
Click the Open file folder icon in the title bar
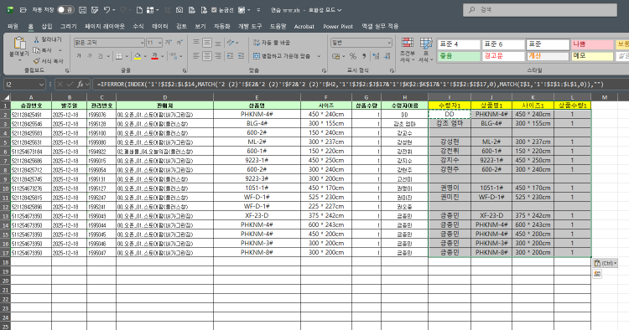(x=23, y=10)
